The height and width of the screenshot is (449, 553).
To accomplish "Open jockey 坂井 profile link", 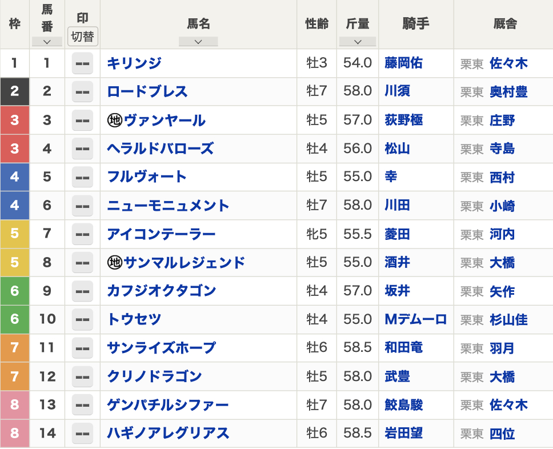I will tap(397, 291).
